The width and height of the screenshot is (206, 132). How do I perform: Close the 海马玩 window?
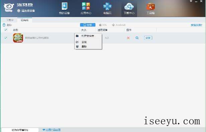[201, 1]
